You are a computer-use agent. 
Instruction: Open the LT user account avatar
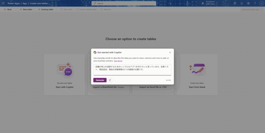(x=261, y=3)
